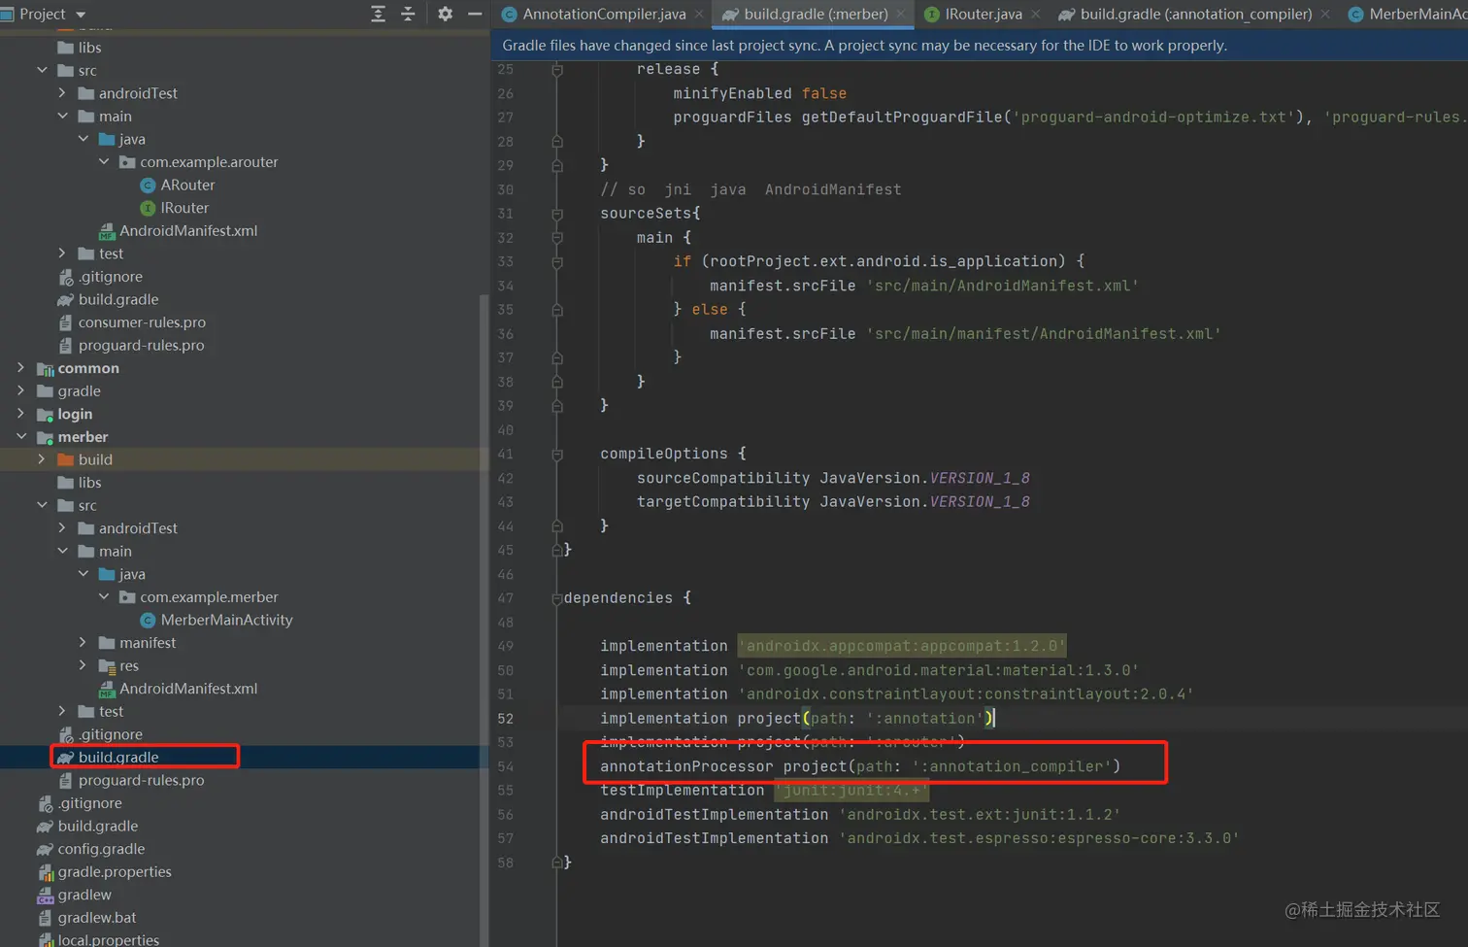Click the config.gradle Gradle elephant icon
1468x947 pixels.
[x=45, y=849]
